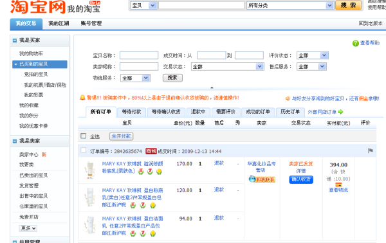Click the 回到老版本 link
Screen dimensions: 386x243
point(371,24)
